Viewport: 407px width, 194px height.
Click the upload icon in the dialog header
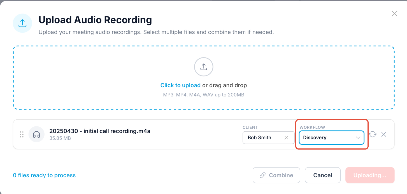pyautogui.click(x=22, y=23)
